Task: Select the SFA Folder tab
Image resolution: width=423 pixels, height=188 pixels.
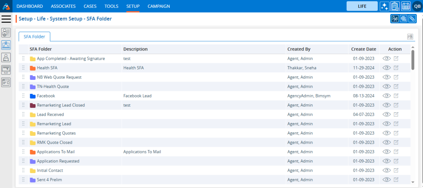Action: pyautogui.click(x=34, y=37)
